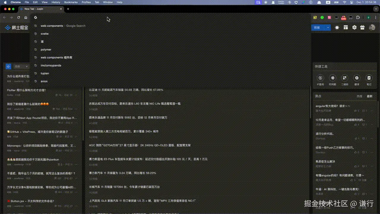Select the 'svelte' search suggestion
Image resolution: width=380 pixels, height=214 pixels.
pyautogui.click(x=171, y=34)
